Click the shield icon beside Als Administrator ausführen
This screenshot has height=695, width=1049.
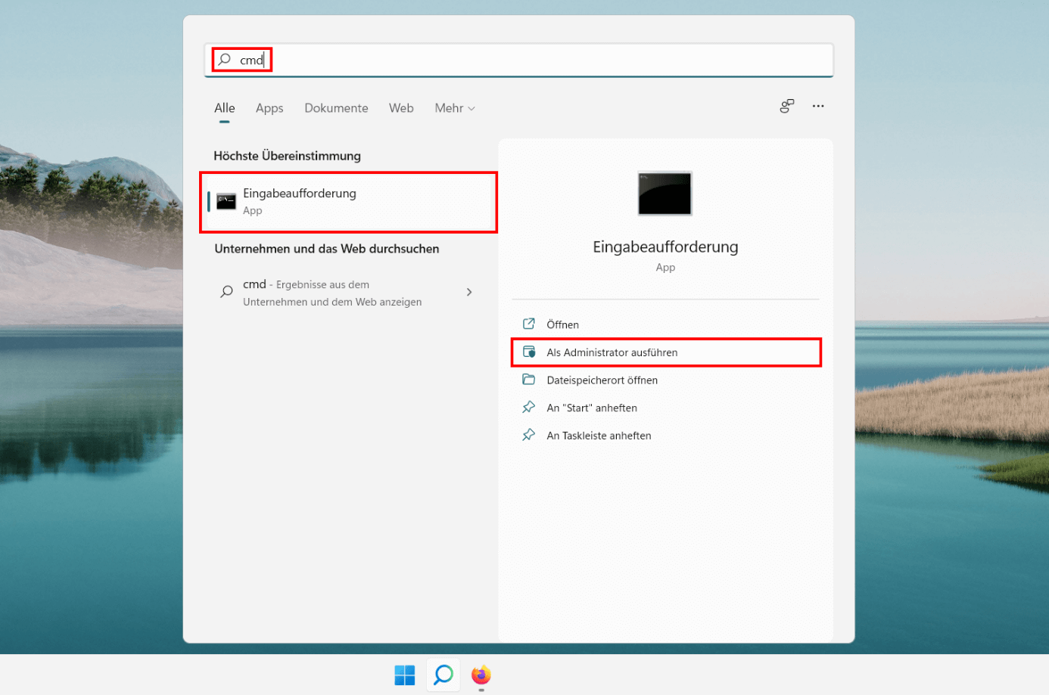[x=529, y=352]
